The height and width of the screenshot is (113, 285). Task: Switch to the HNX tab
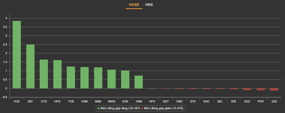(149, 5)
